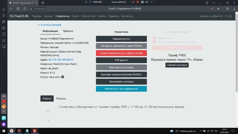This screenshot has width=238, height=134.
Task: Open the Статистика menu item
Action: [x=88, y=16]
